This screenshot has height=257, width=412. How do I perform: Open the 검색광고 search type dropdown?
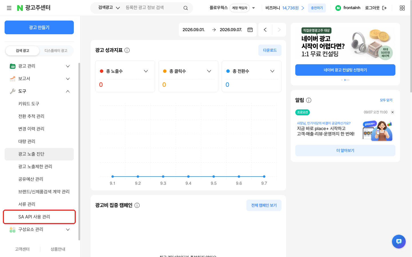point(109,8)
